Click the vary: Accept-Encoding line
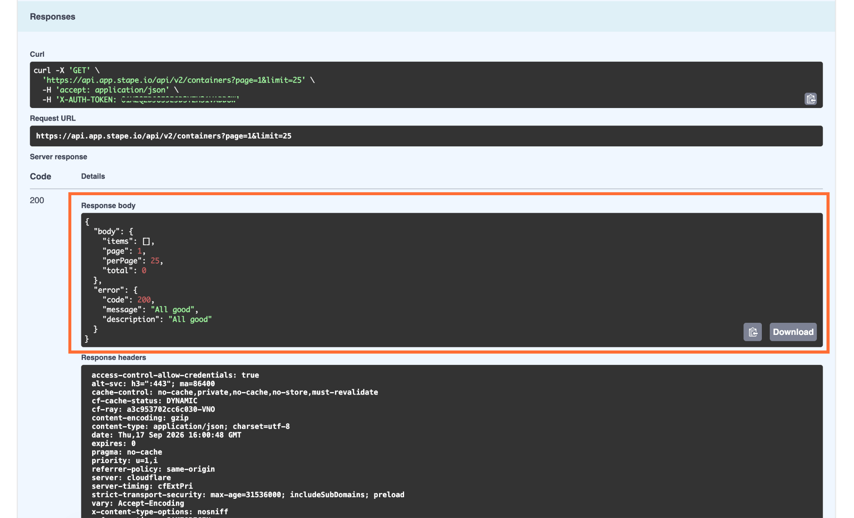 click(138, 503)
